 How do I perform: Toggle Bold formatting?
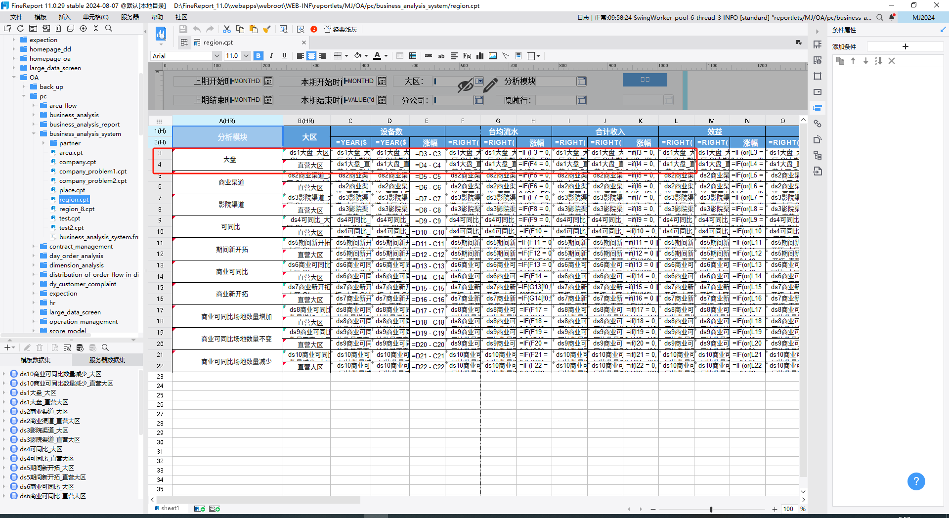point(259,56)
